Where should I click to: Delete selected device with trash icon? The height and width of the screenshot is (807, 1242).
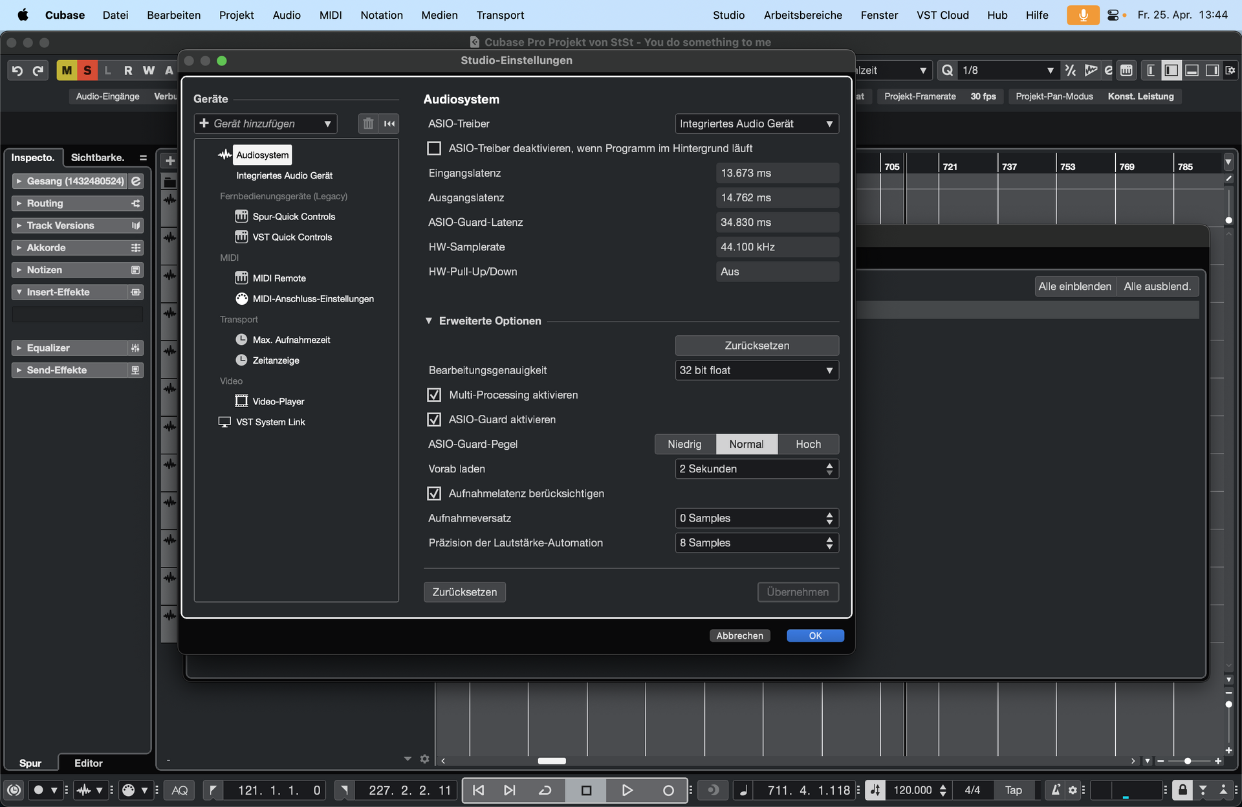pos(368,124)
